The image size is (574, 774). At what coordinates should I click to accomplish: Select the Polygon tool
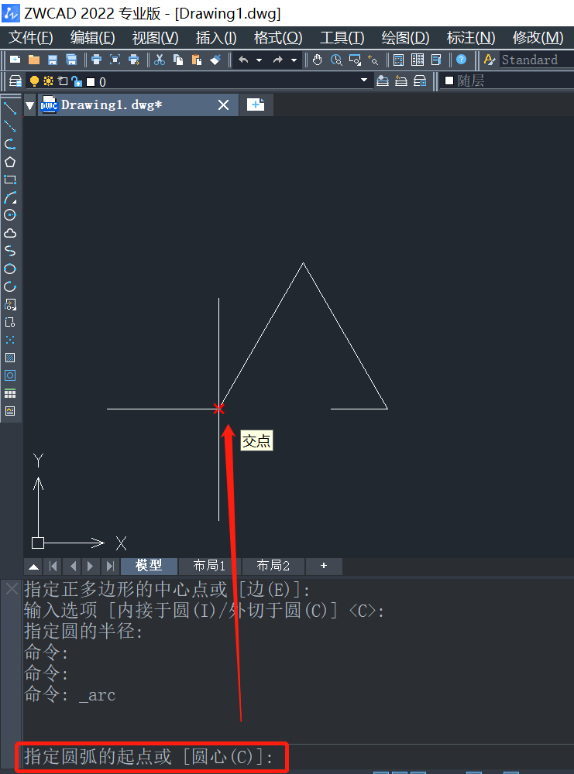[x=10, y=162]
